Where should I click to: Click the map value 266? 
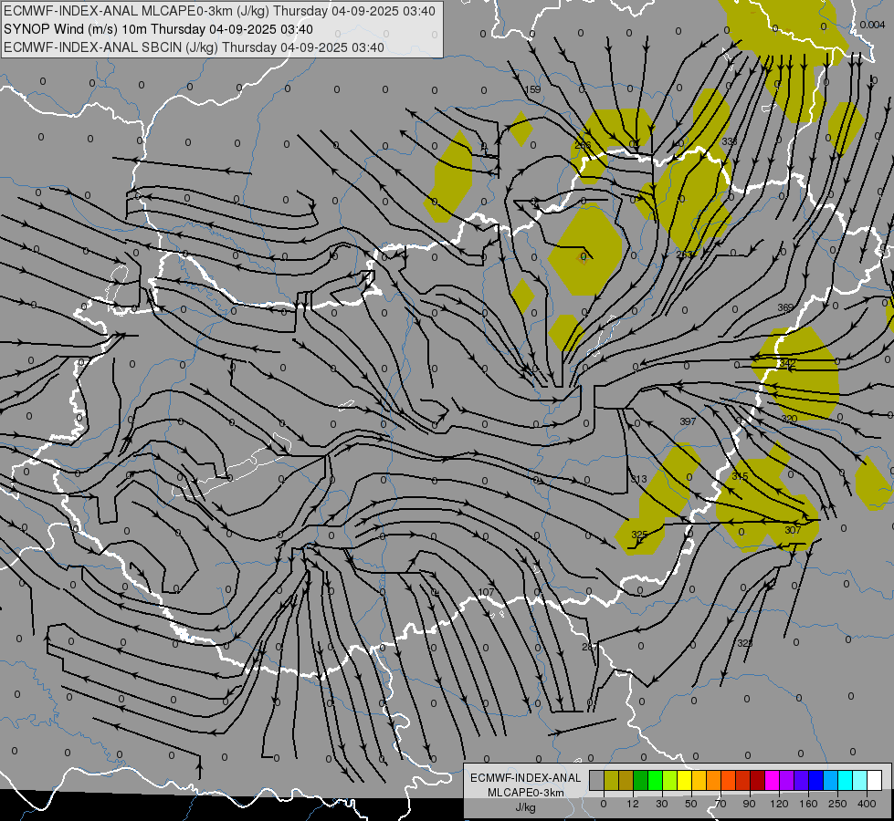tap(583, 145)
